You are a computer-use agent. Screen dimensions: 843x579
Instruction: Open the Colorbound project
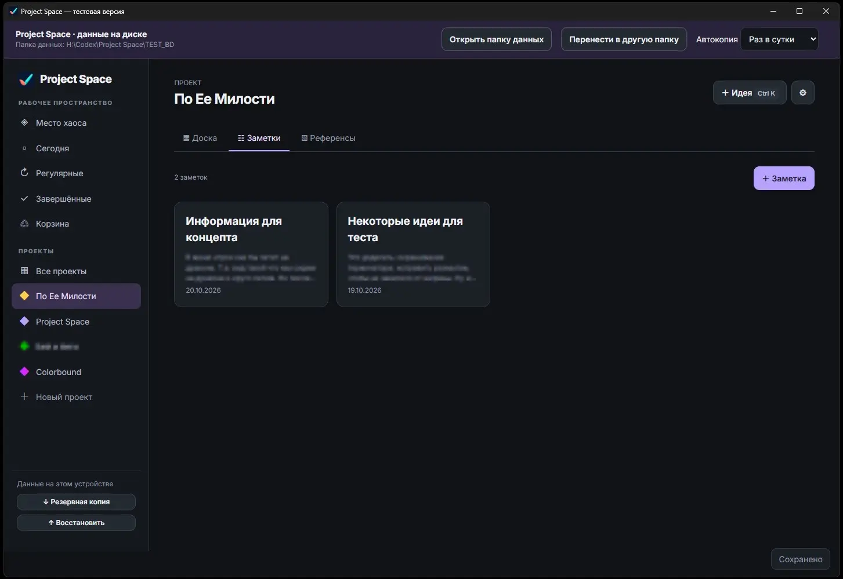pyautogui.click(x=76, y=372)
